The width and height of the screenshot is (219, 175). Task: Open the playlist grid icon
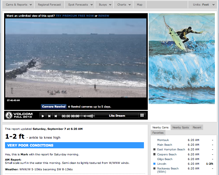tap(142, 115)
